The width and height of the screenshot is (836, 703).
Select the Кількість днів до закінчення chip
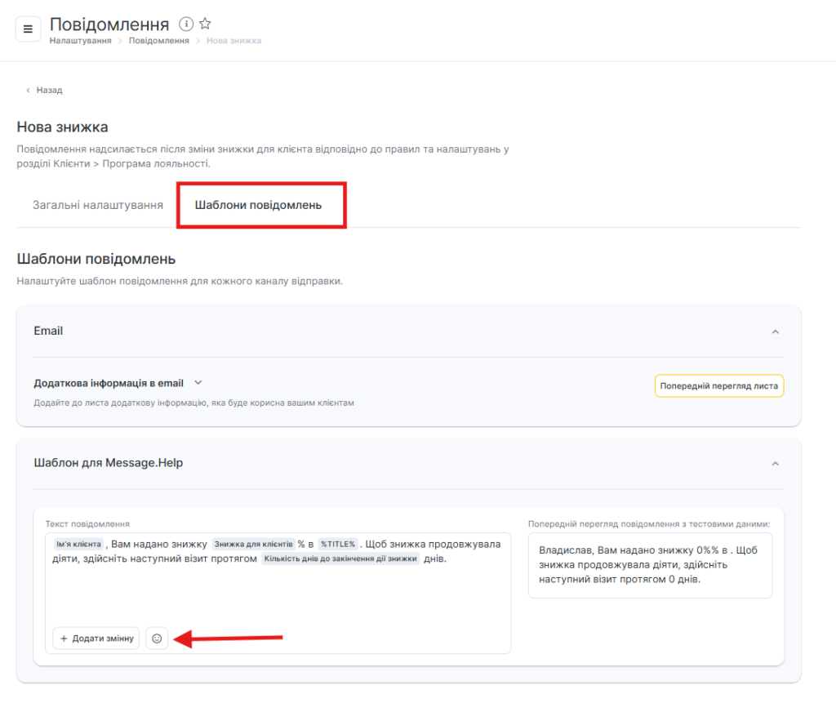(340, 559)
